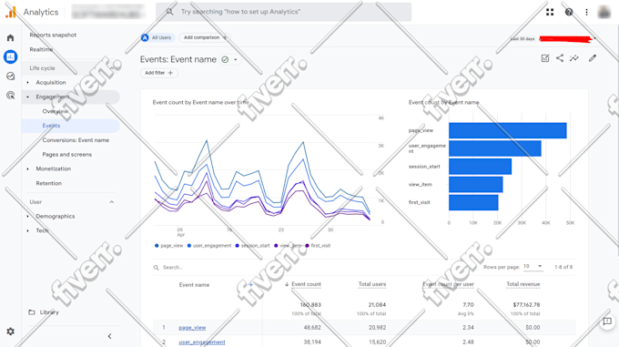This screenshot has width=619, height=347.
Task: Click the Customize report edit icon
Action: click(x=545, y=58)
